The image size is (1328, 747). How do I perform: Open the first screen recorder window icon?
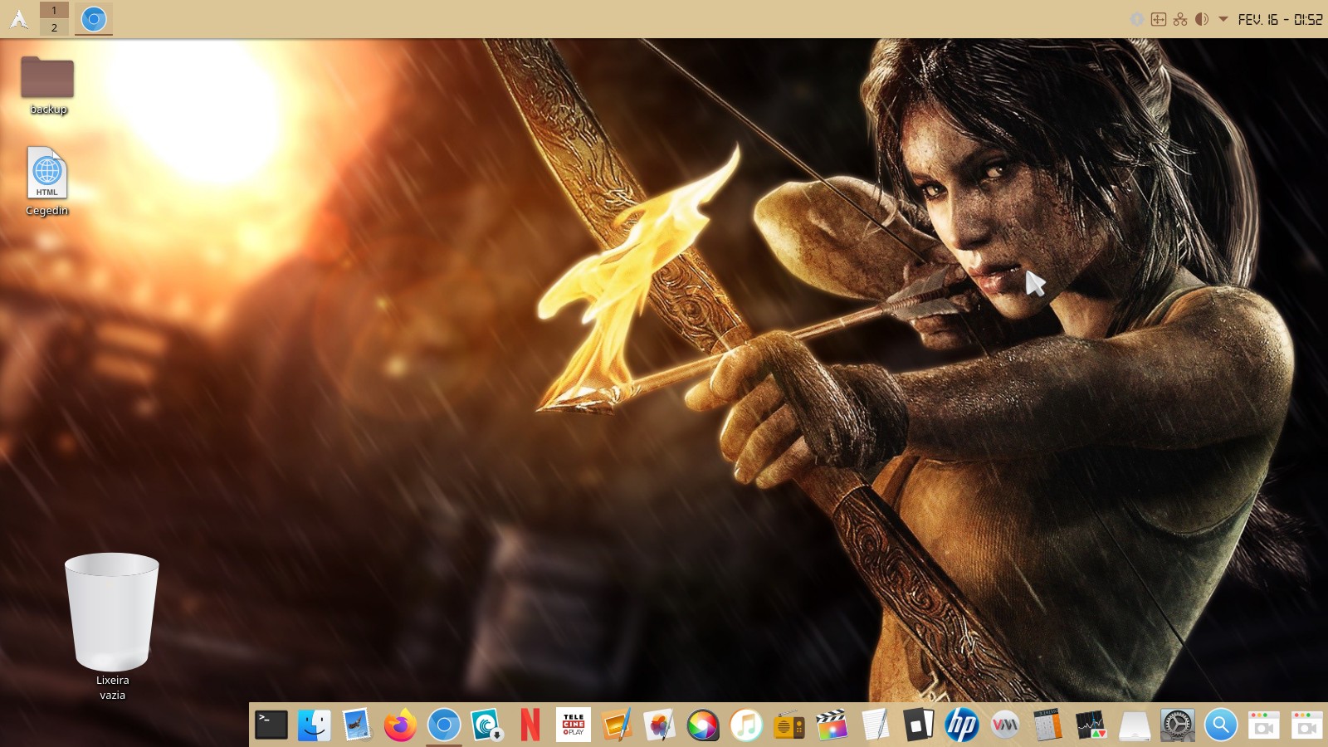(x=1264, y=725)
